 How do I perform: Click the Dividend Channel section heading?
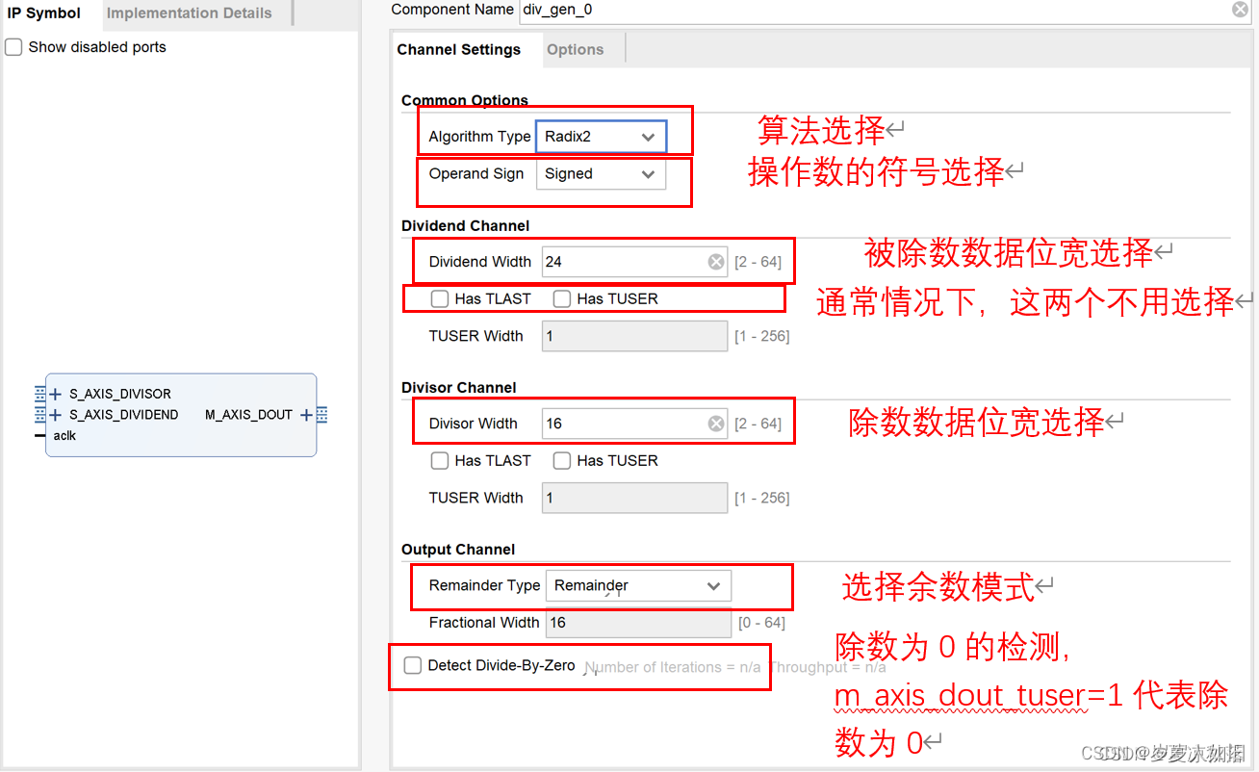point(466,225)
